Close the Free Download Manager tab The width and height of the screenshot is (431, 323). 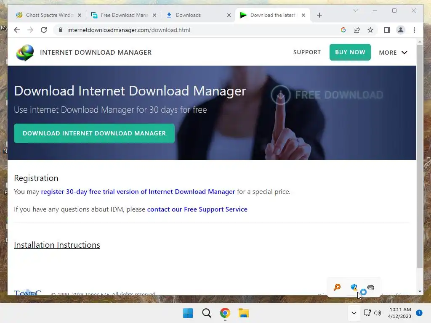click(x=154, y=16)
